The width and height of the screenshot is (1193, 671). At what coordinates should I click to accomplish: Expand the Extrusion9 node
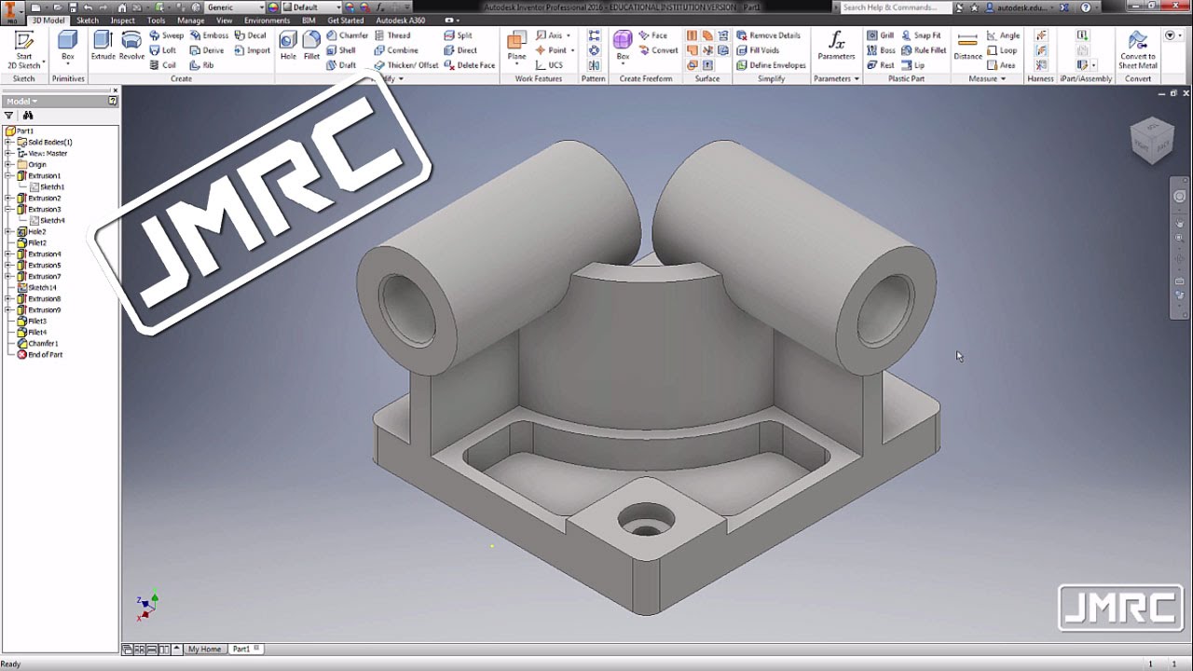(8, 310)
